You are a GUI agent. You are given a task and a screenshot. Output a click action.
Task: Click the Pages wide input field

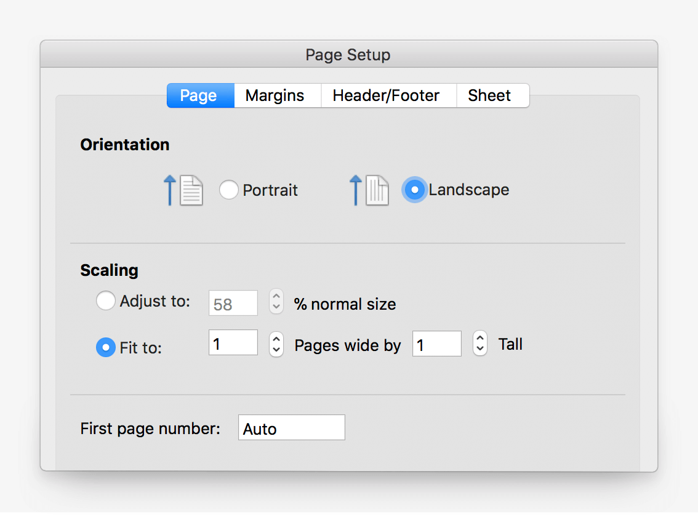pyautogui.click(x=233, y=344)
